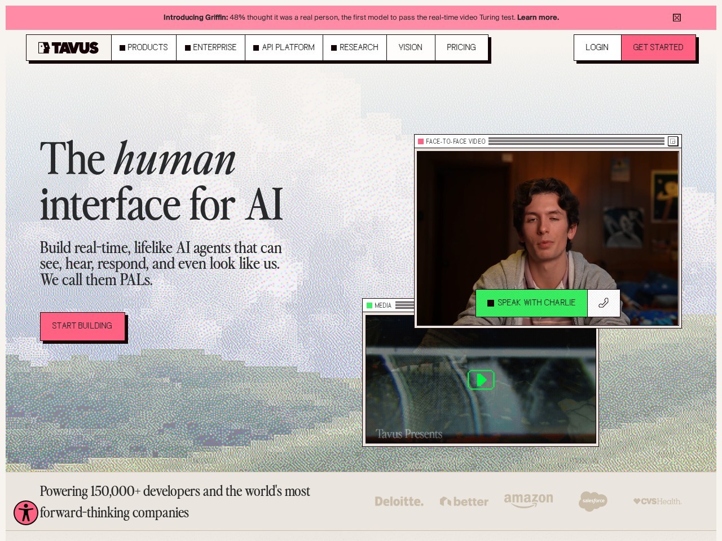Click the Face-to-Face Video title bar label
This screenshot has width=722, height=541.
click(456, 141)
